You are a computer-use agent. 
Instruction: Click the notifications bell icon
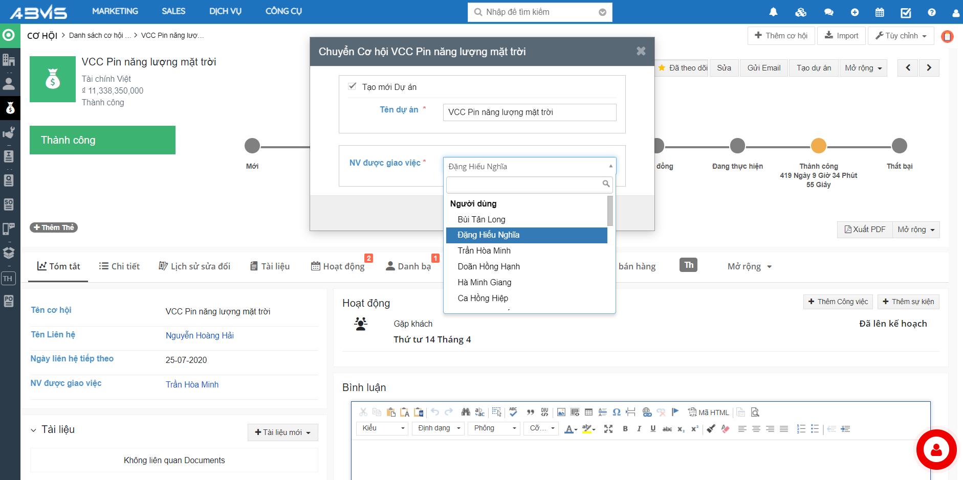[x=773, y=12]
